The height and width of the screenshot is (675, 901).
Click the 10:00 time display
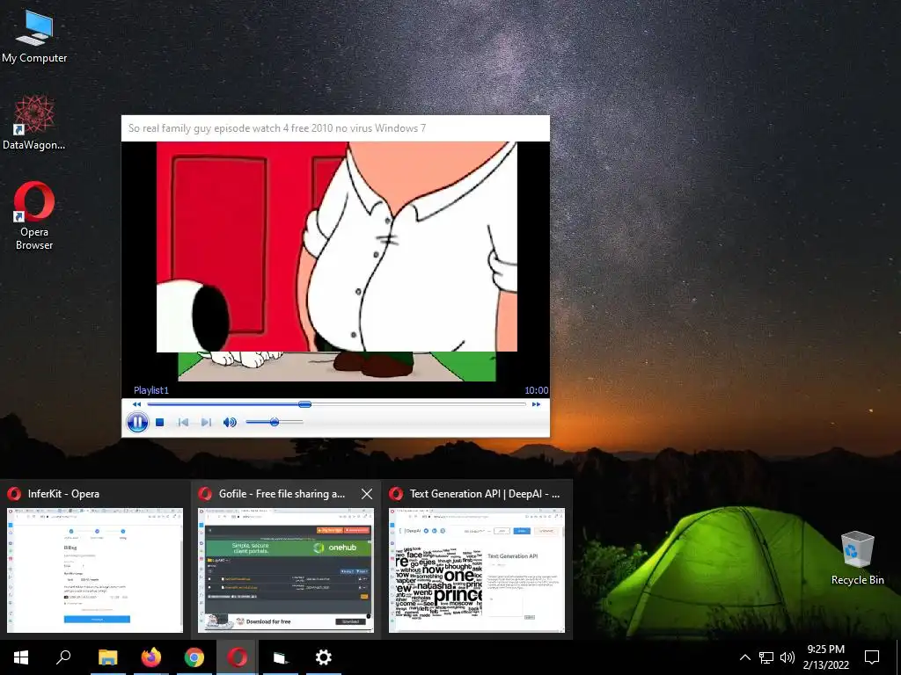click(x=536, y=390)
